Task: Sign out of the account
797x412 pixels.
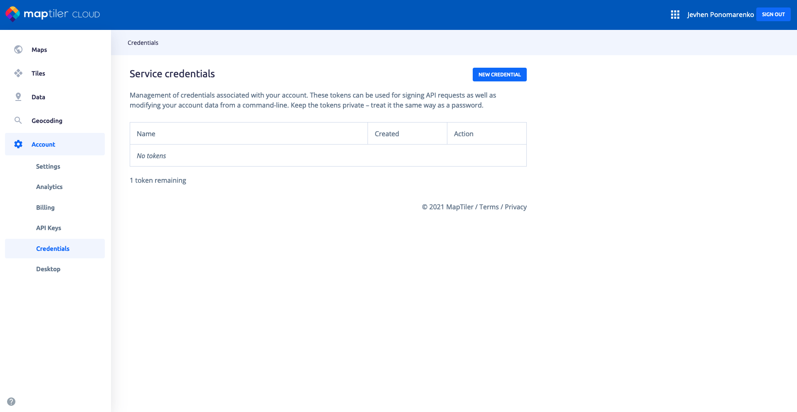Action: coord(773,15)
